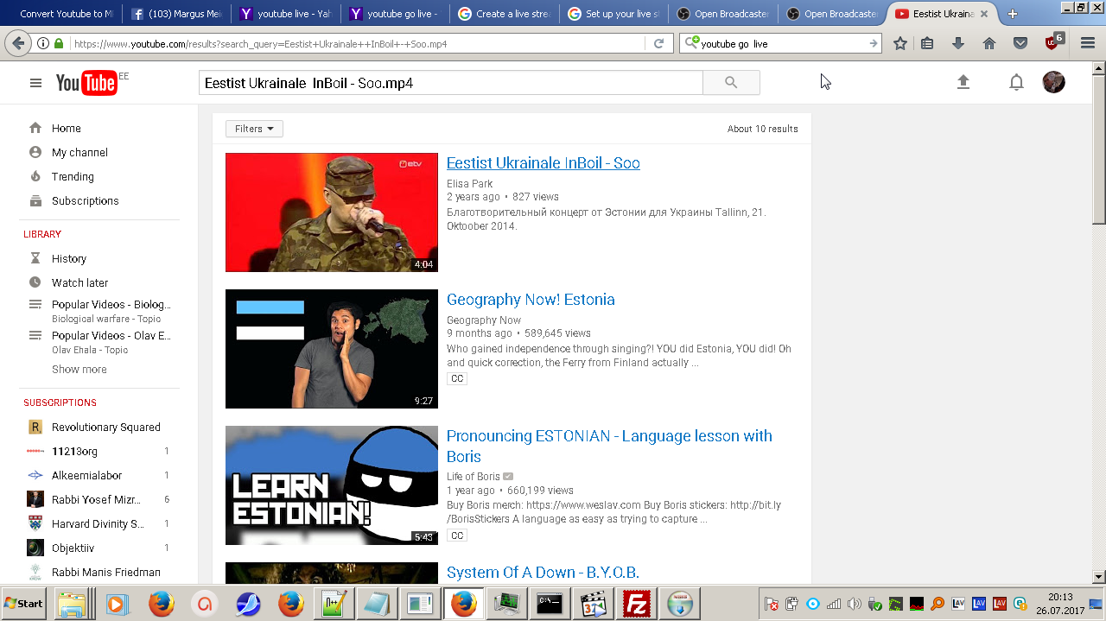Open the Filters dropdown

point(254,129)
